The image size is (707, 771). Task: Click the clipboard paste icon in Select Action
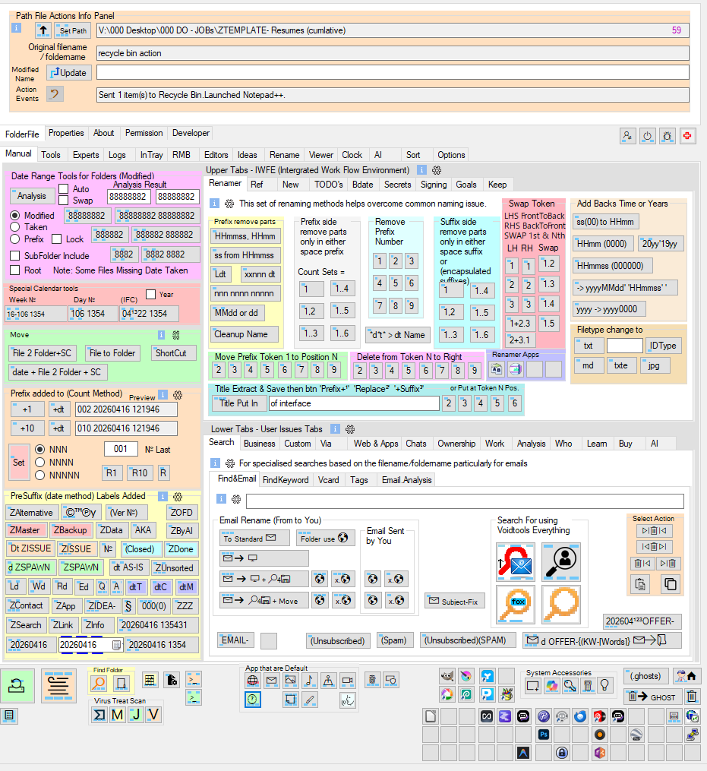click(640, 584)
